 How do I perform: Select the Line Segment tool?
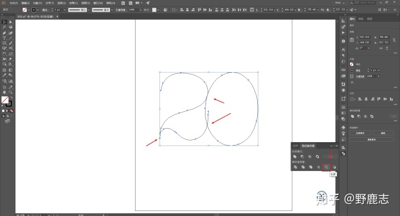click(x=11, y=38)
